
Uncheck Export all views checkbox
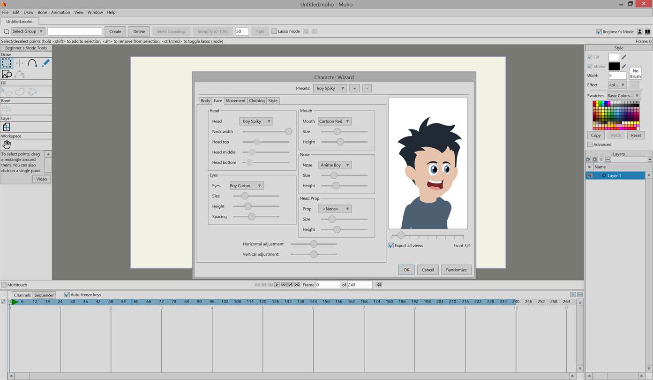click(x=391, y=245)
